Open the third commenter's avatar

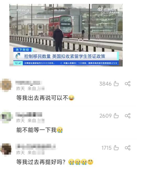click(6, 149)
